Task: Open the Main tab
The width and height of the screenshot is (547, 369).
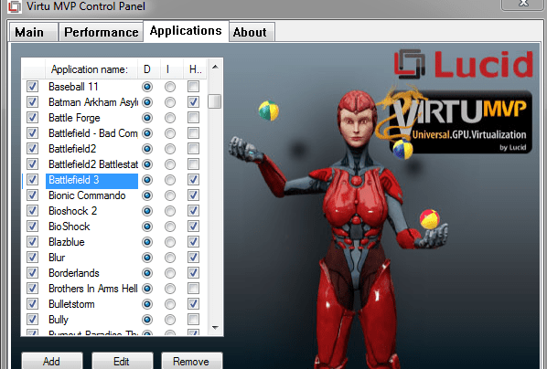Action: [x=33, y=32]
